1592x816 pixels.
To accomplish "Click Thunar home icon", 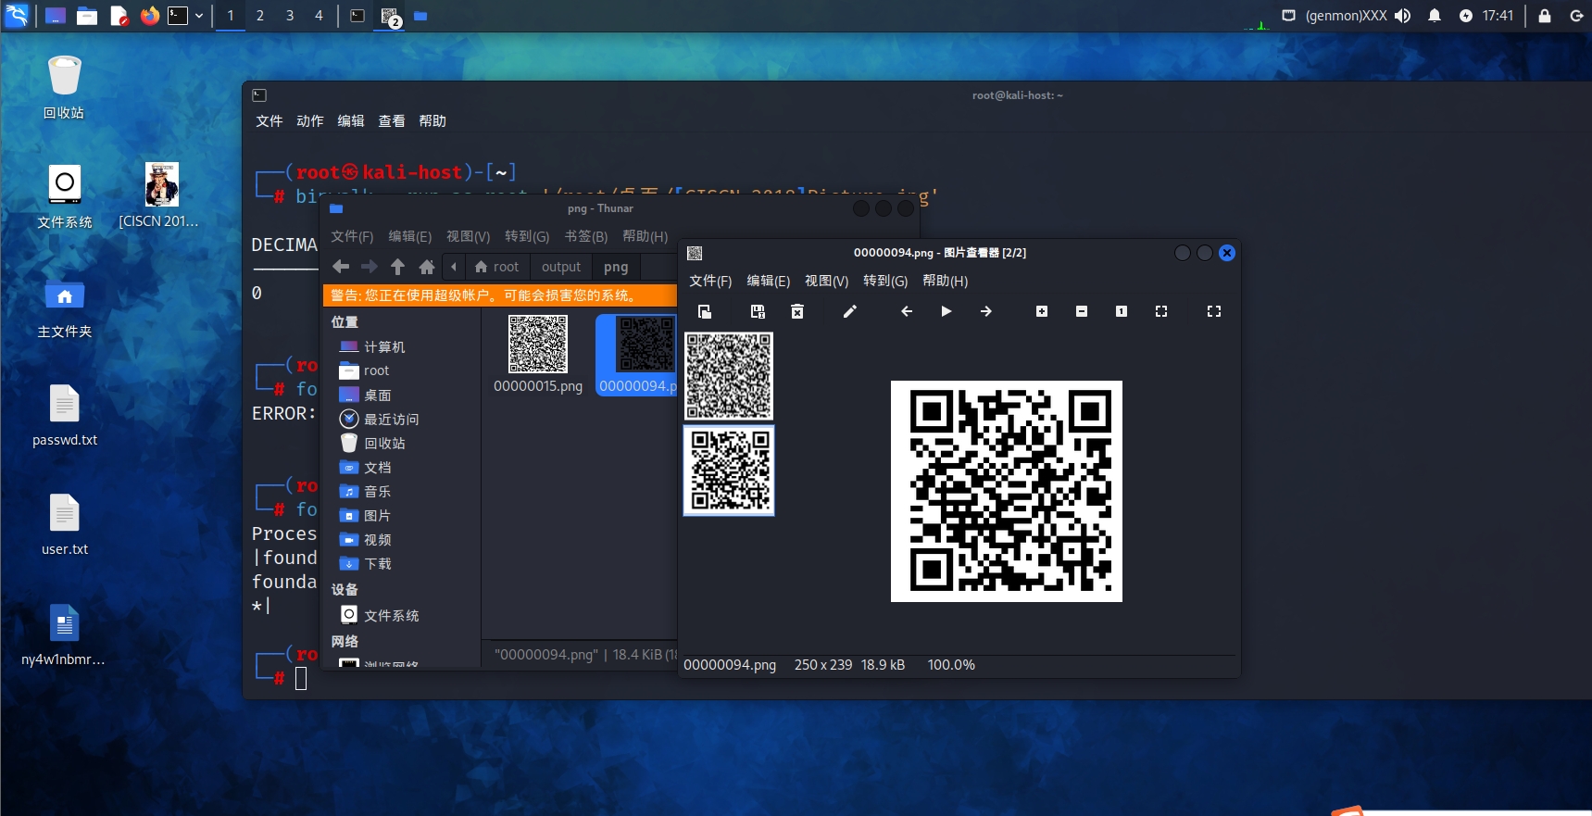I will click(427, 267).
